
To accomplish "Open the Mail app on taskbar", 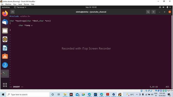I will 78,95.
